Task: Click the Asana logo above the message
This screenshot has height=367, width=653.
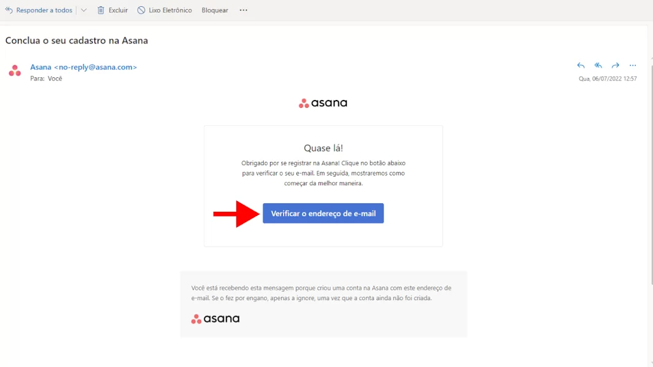Action: click(x=323, y=103)
